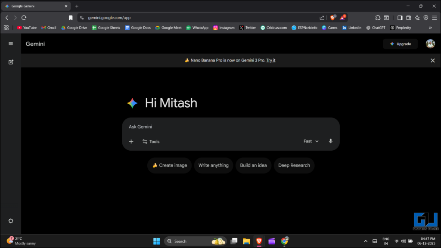Screen dimensions: 441x248
Task: Expand hidden bookmarks with the overflow chevron
Action: click(x=430, y=28)
